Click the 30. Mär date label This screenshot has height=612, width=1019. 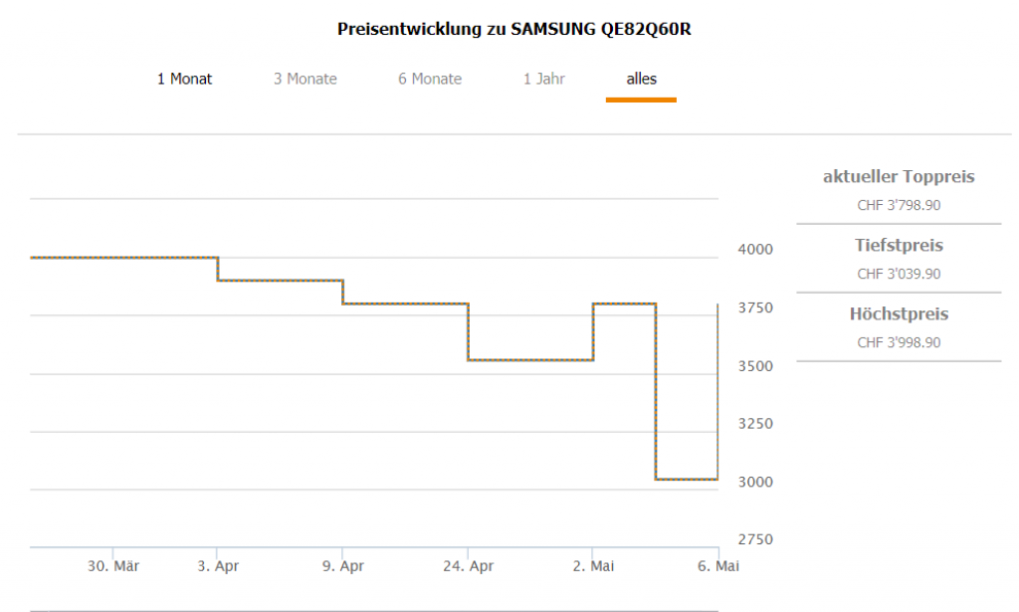click(113, 565)
